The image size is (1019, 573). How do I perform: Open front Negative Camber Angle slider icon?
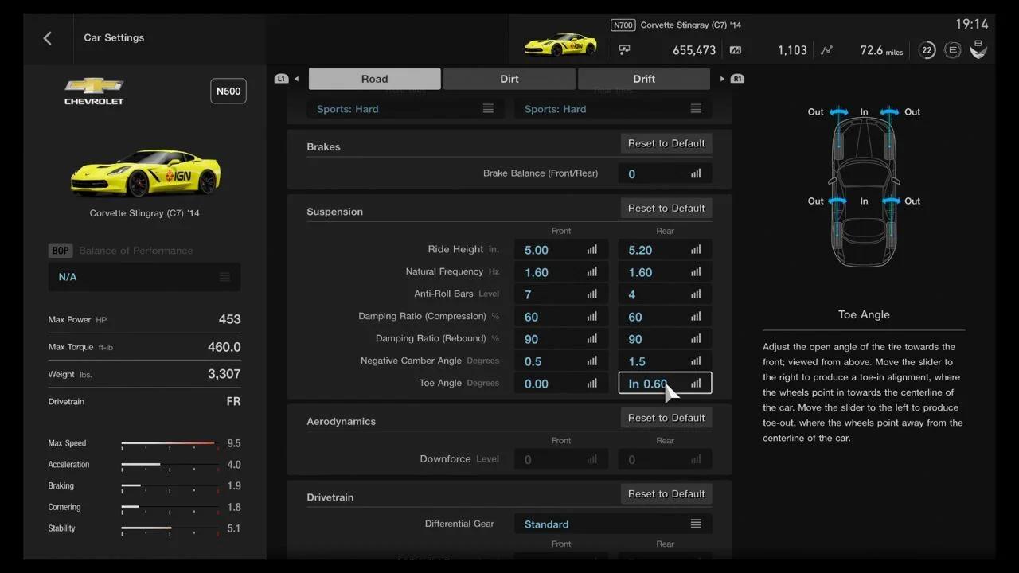click(592, 361)
